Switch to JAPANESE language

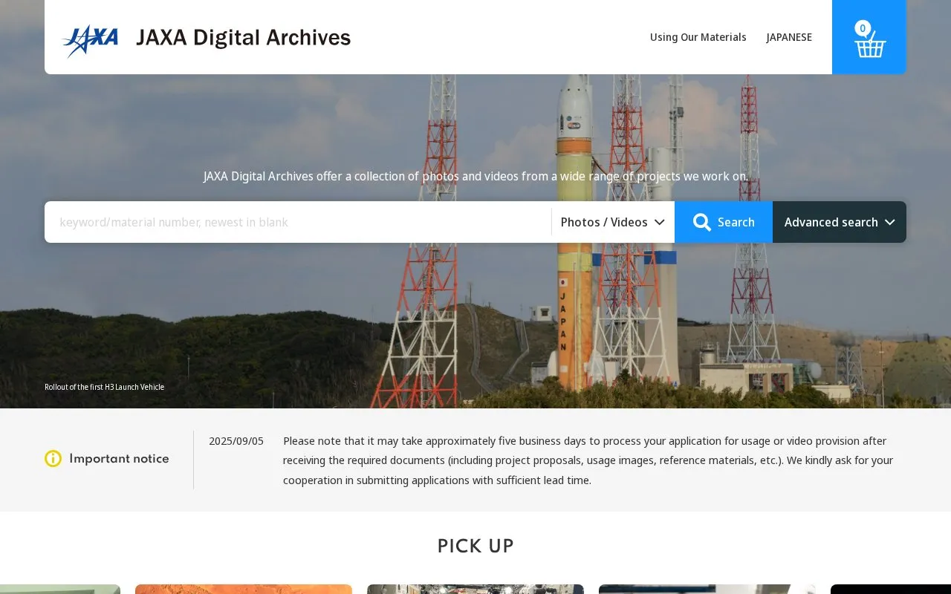pos(789,37)
